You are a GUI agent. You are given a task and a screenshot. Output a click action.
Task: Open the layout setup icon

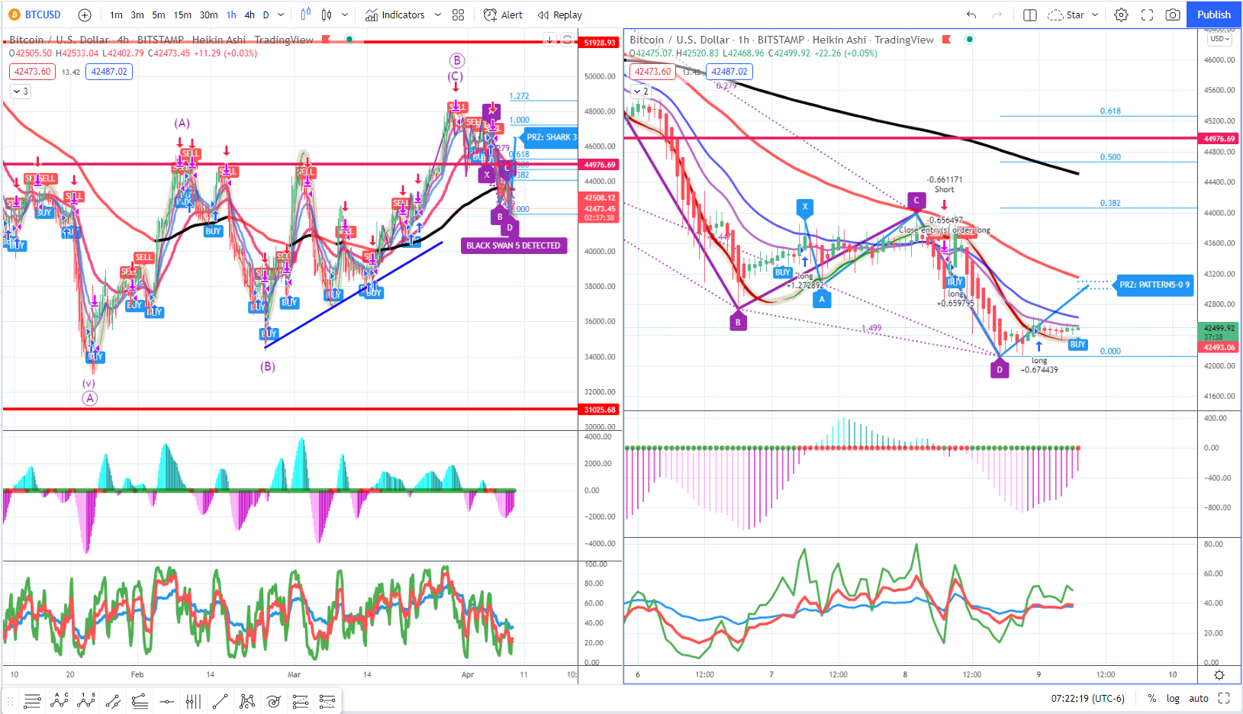pos(1029,14)
